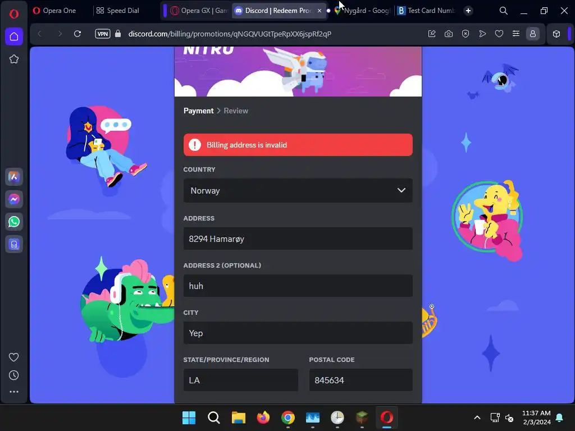Click the State/Province/Region field LA
575x431 pixels.
tap(240, 380)
